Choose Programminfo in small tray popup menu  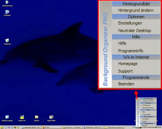tap(148, 115)
